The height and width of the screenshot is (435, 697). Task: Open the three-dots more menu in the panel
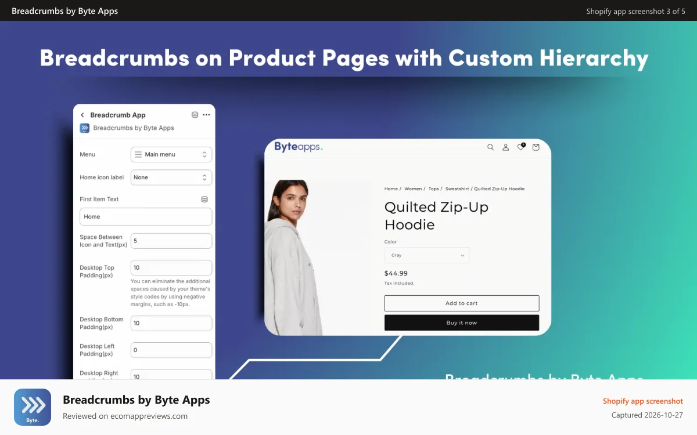click(x=206, y=115)
